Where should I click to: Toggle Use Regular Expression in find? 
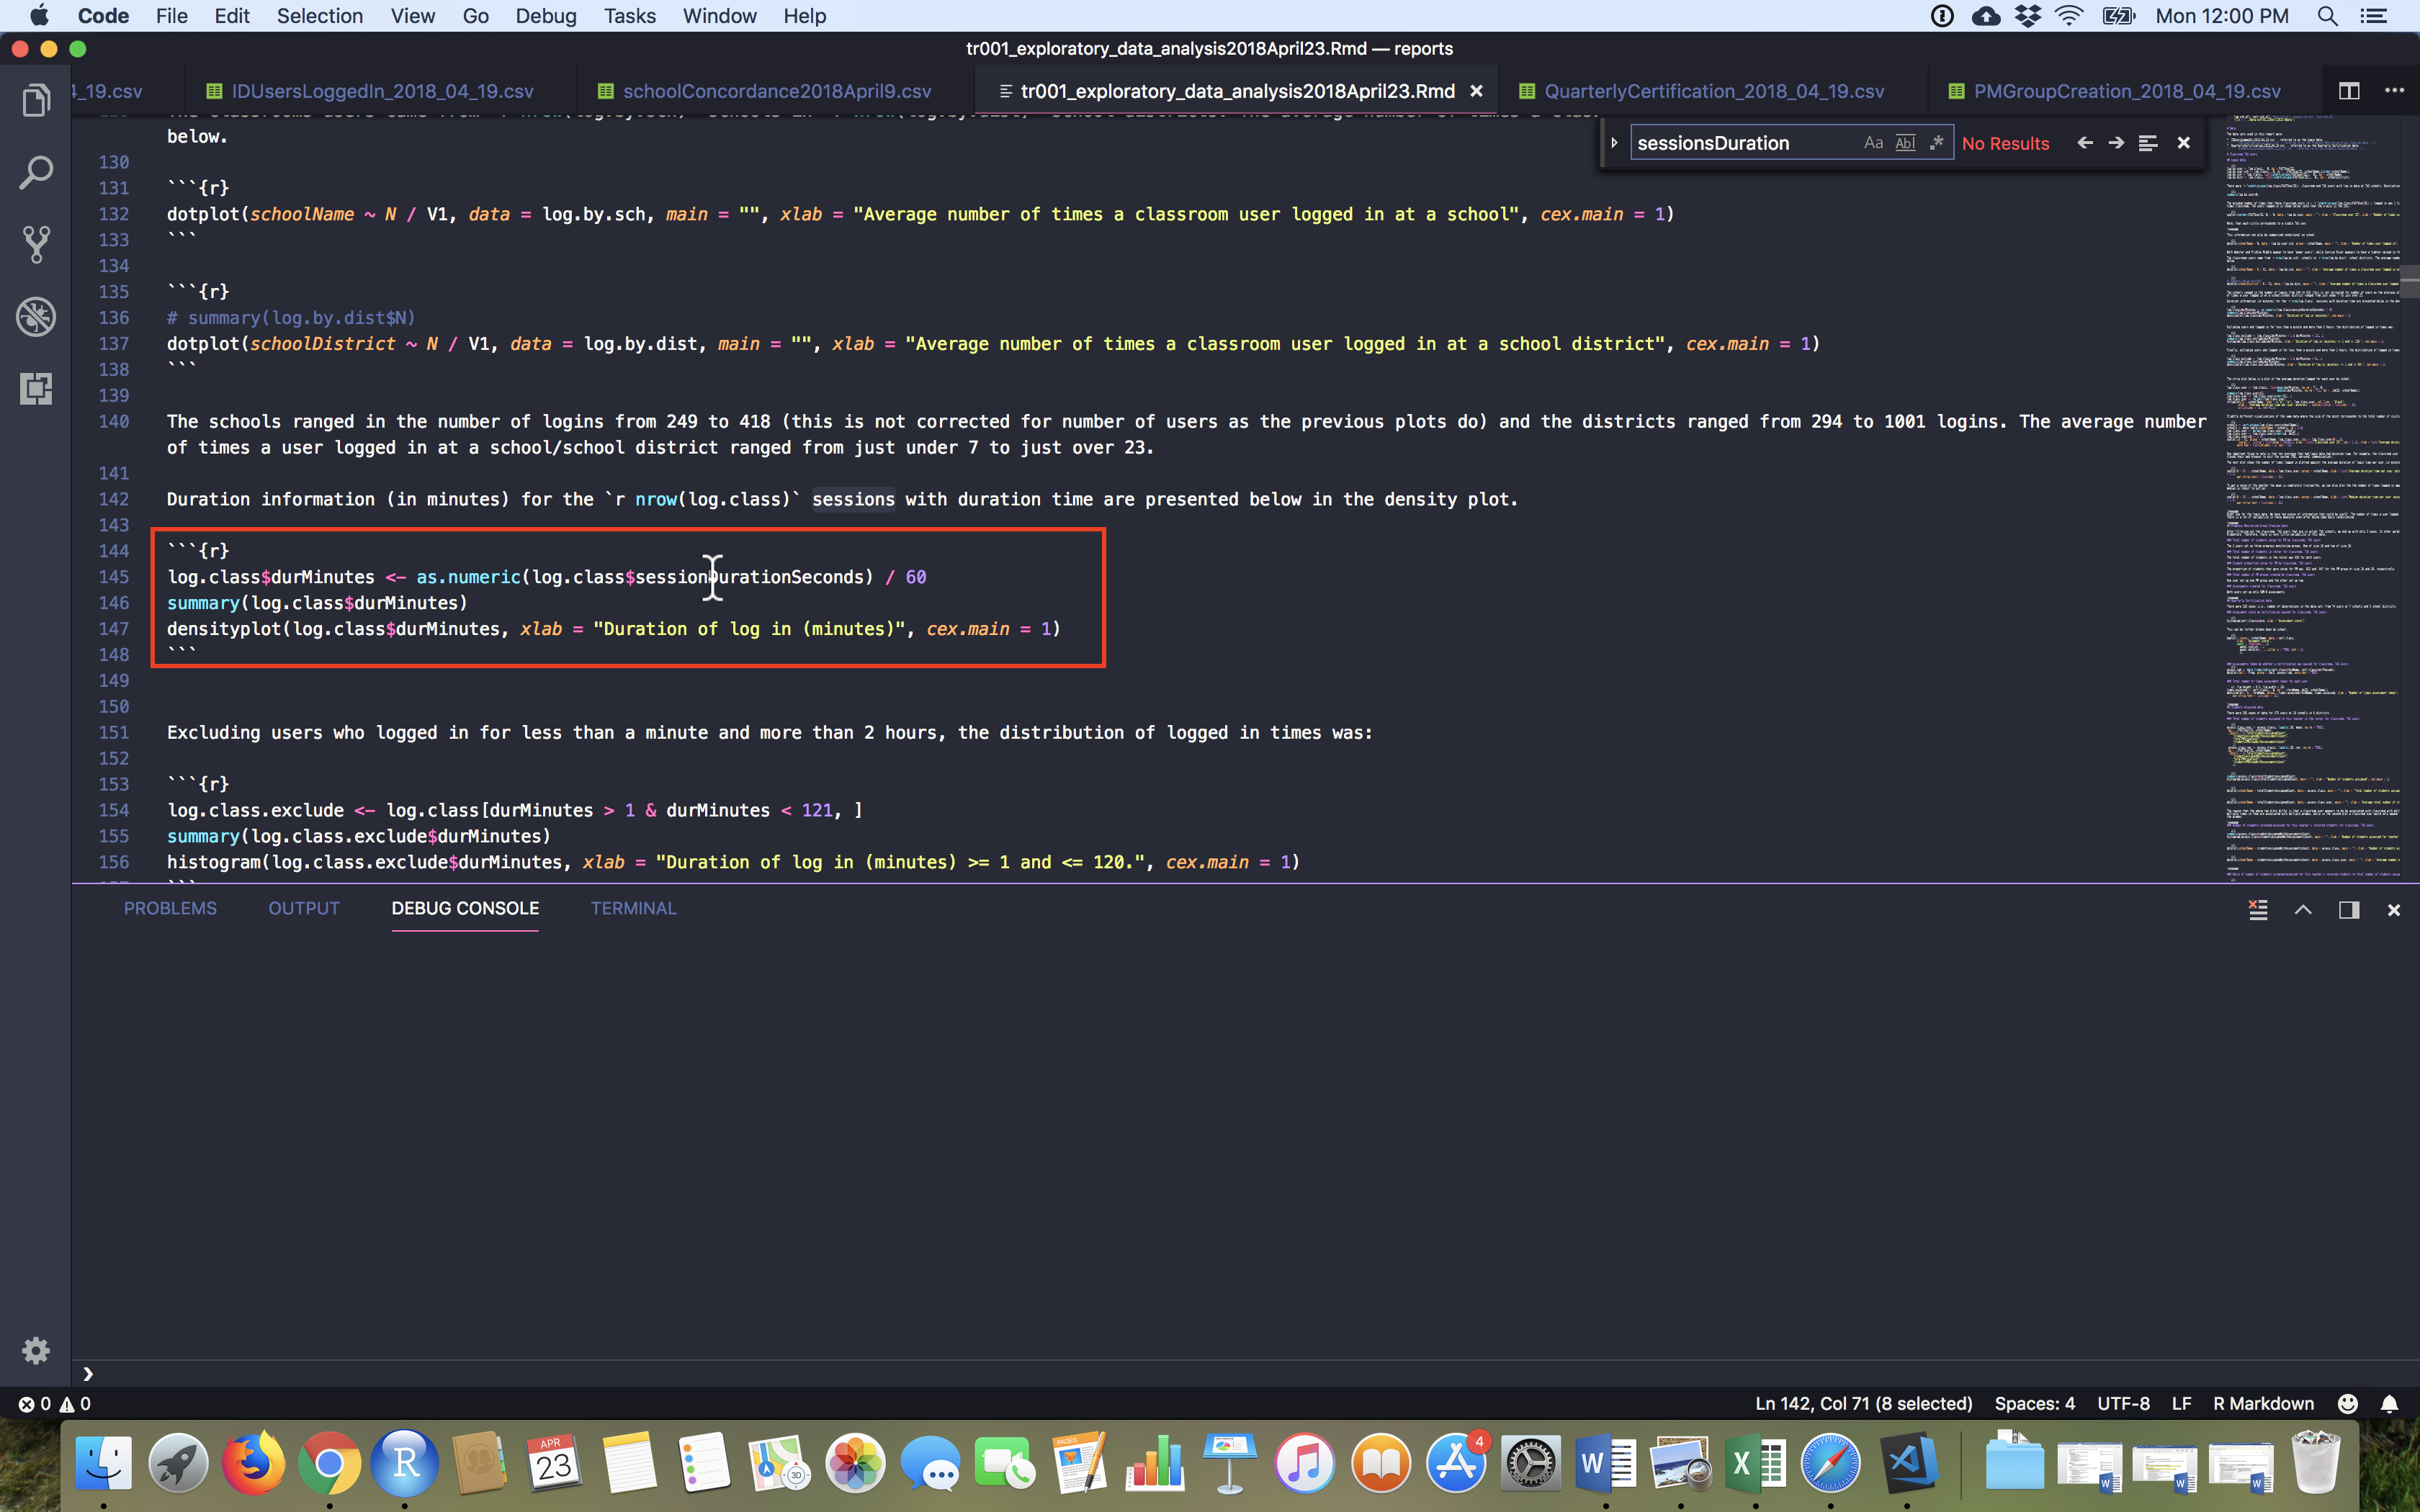(x=1937, y=143)
